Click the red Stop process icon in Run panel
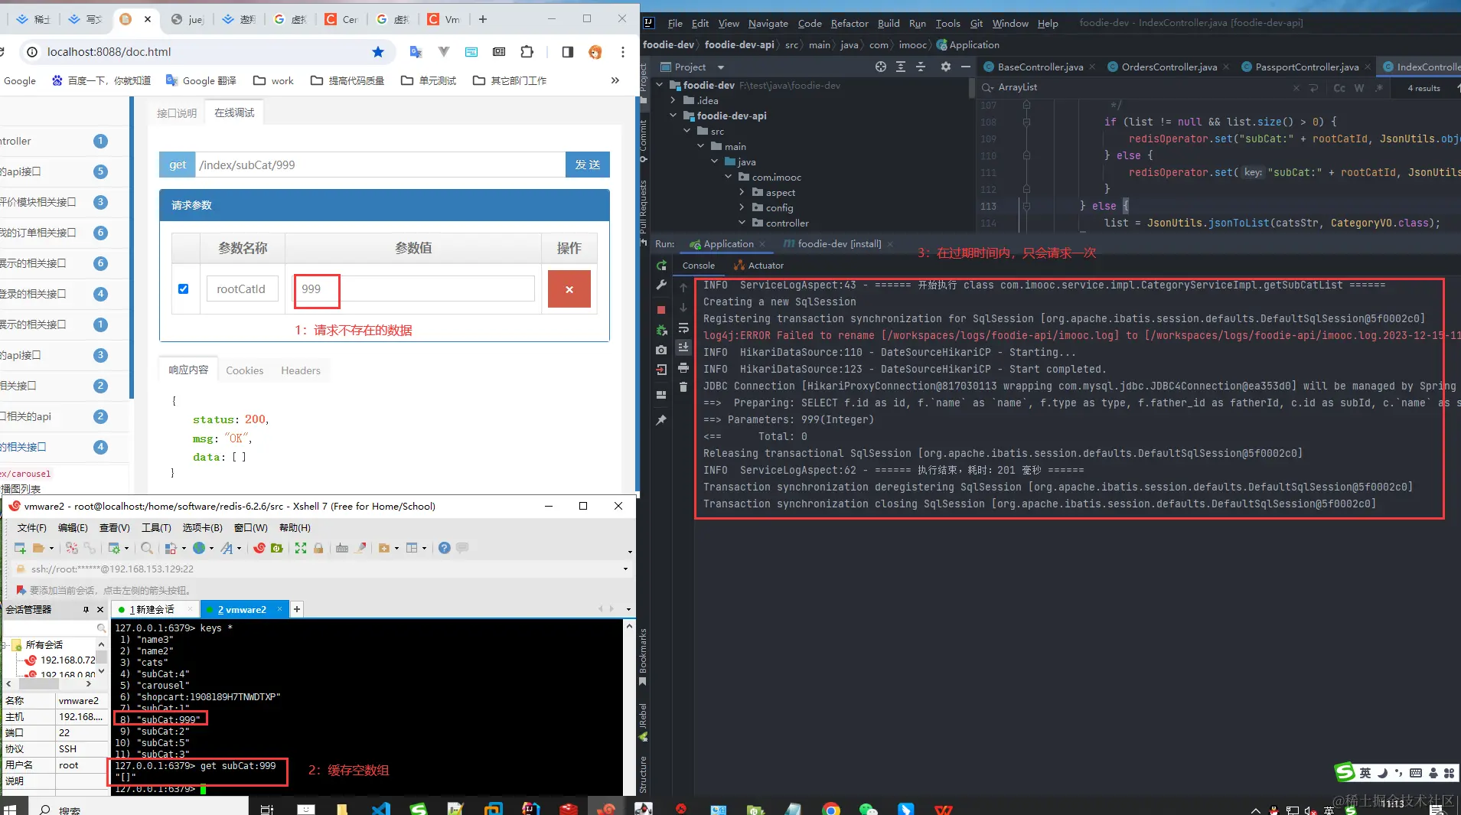 661,309
